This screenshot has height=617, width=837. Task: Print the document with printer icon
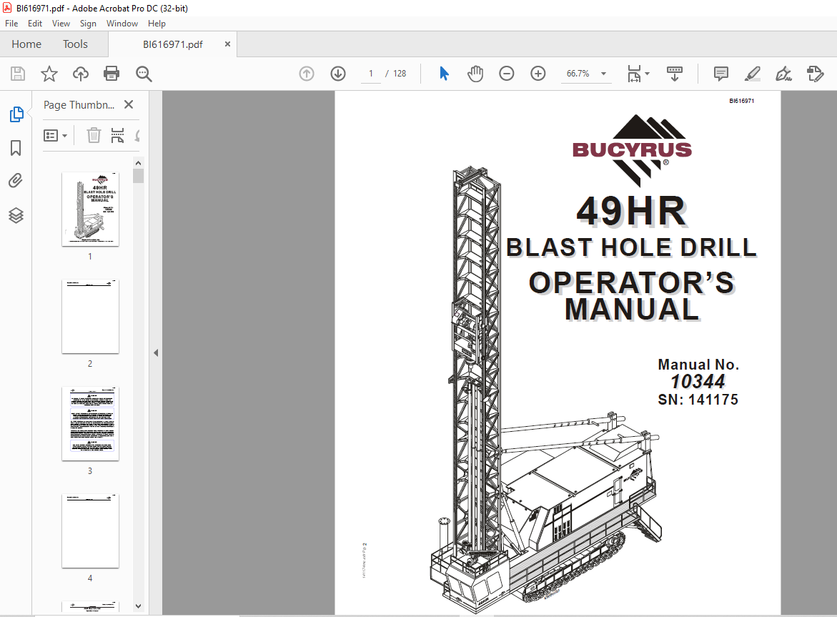(x=112, y=74)
